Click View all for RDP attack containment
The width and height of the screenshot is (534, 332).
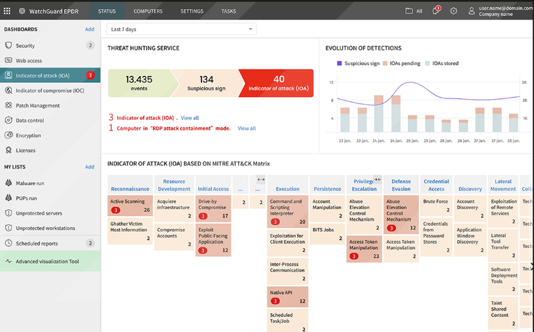[x=246, y=128]
